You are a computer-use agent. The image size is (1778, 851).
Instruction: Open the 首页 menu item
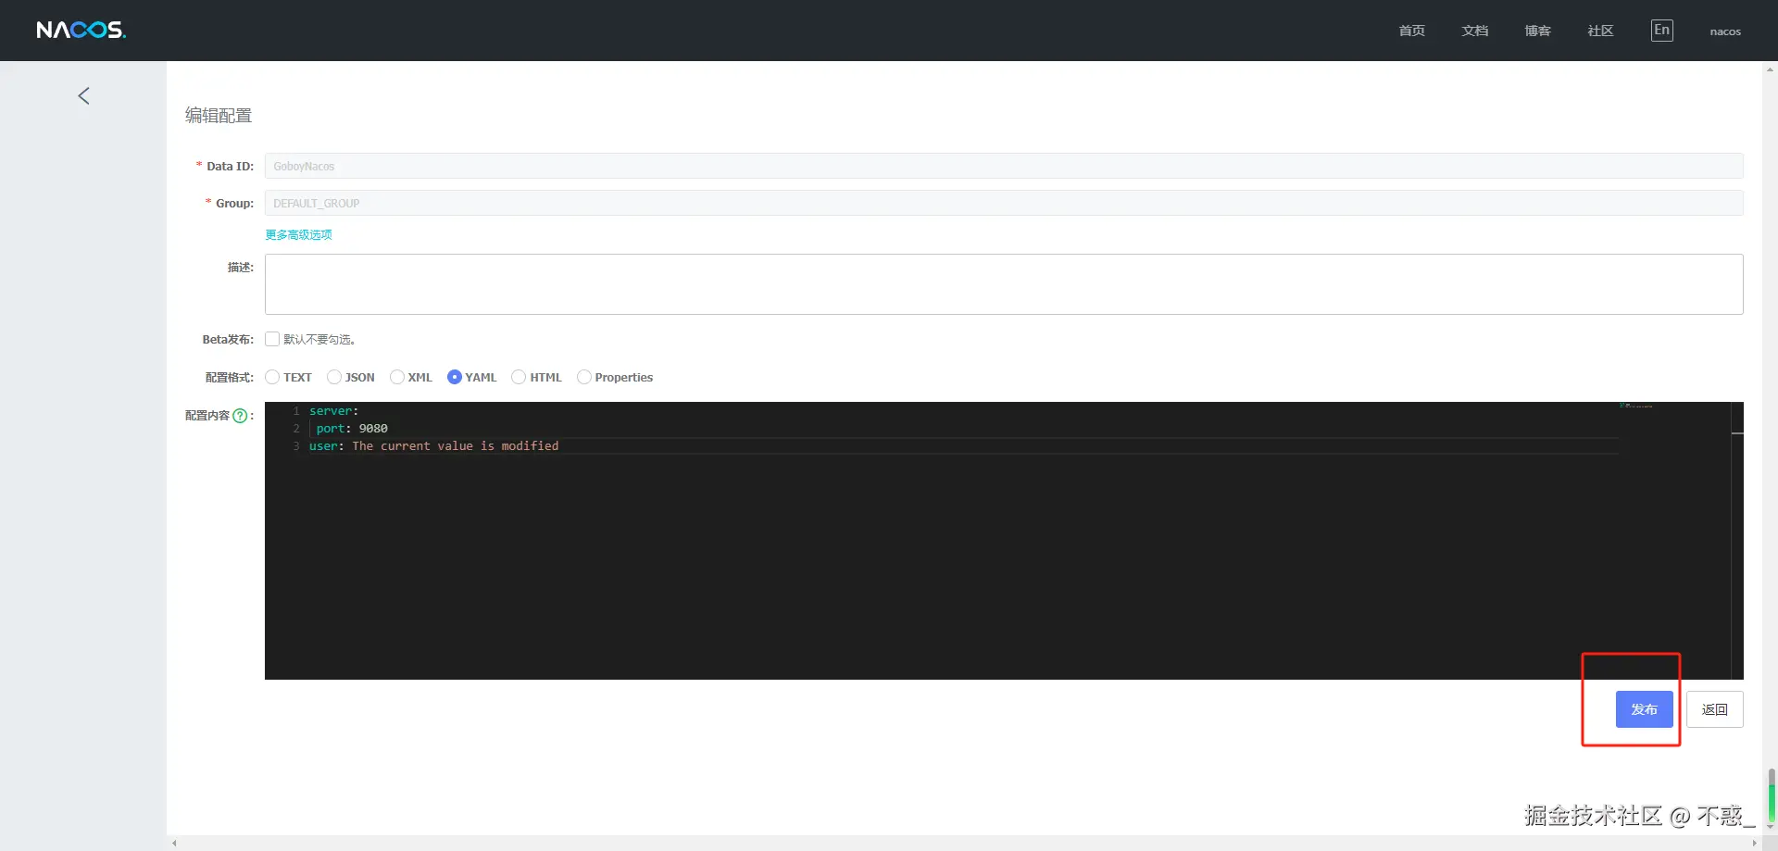point(1411,31)
